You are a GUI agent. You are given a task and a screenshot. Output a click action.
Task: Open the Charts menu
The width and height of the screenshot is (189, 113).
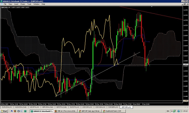[23, 4]
